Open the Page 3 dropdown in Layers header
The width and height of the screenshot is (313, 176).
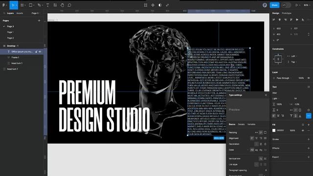36,13
